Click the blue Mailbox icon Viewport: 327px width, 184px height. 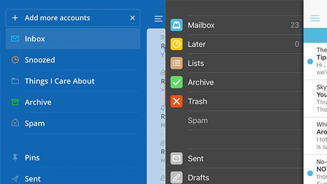(176, 25)
